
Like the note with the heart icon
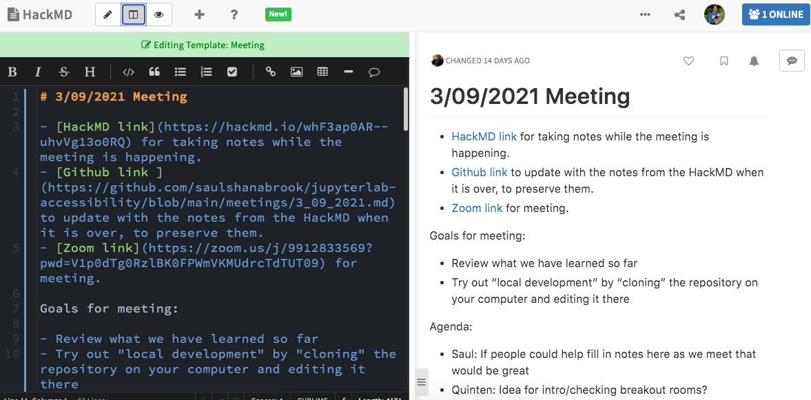[x=688, y=61]
